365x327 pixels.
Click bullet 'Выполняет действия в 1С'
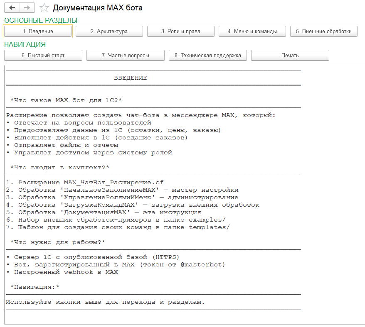(97, 138)
